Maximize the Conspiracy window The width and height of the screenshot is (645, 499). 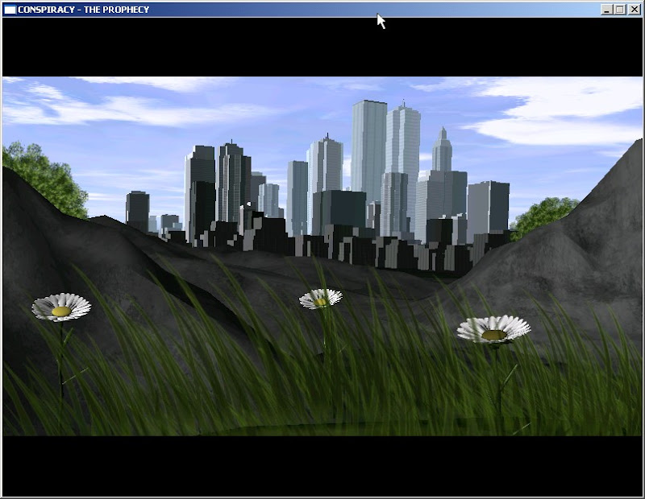[x=620, y=10]
